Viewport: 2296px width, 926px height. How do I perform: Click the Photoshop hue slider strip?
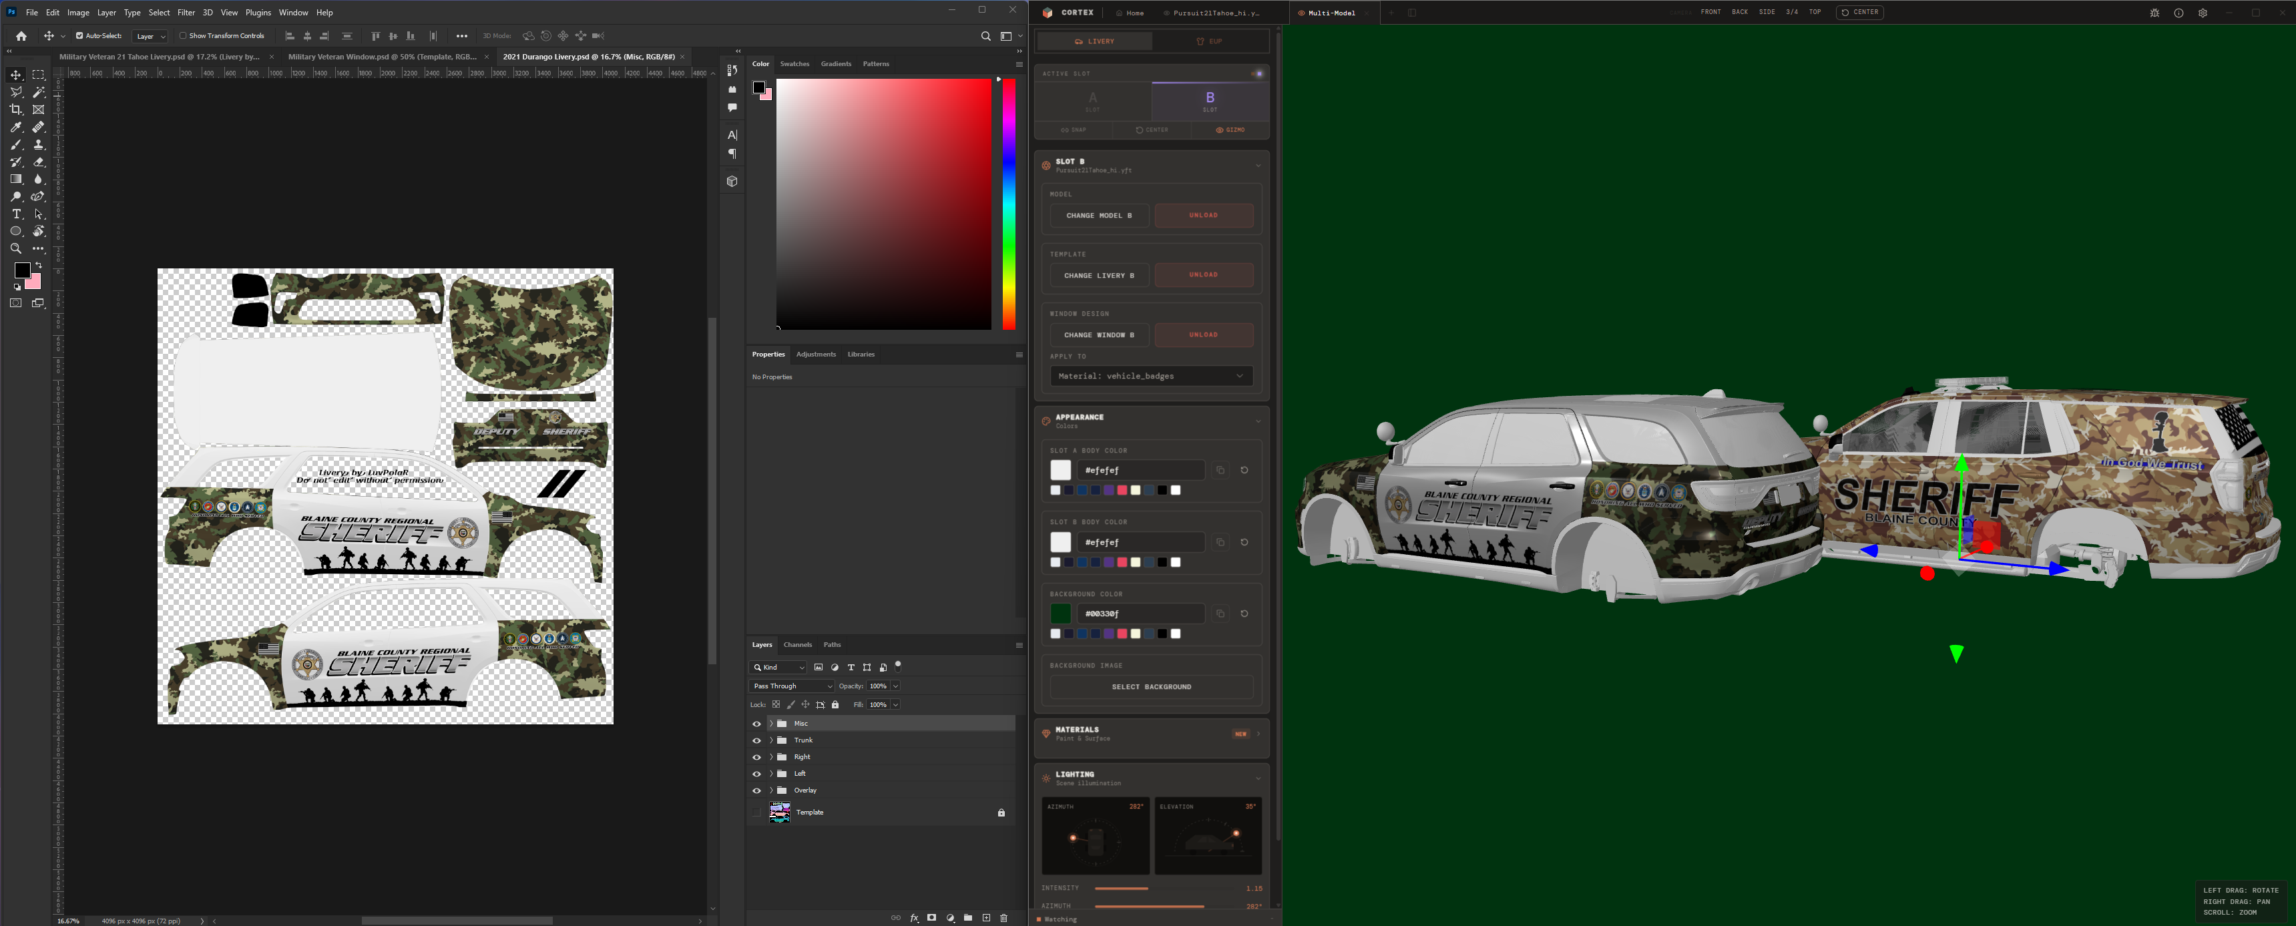click(1009, 204)
